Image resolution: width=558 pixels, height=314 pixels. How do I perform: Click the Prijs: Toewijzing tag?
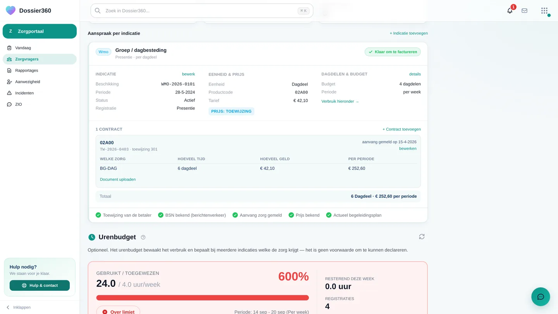tap(231, 111)
